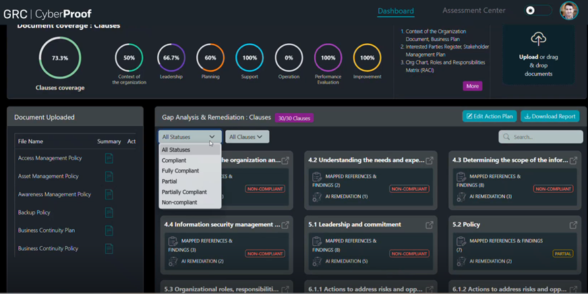Select 'Partial' status option
The height and width of the screenshot is (294, 588).
pyautogui.click(x=189, y=181)
